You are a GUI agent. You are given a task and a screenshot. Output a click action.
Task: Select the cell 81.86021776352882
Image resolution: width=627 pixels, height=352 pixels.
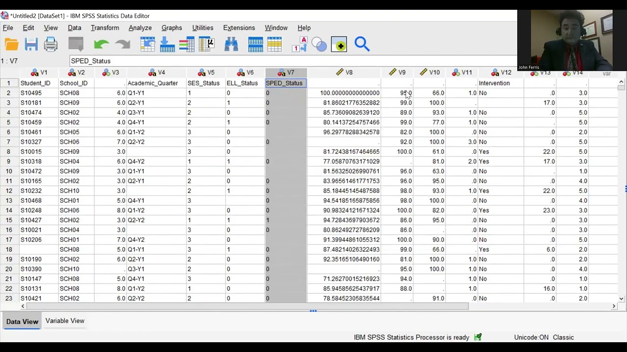pyautogui.click(x=344, y=103)
